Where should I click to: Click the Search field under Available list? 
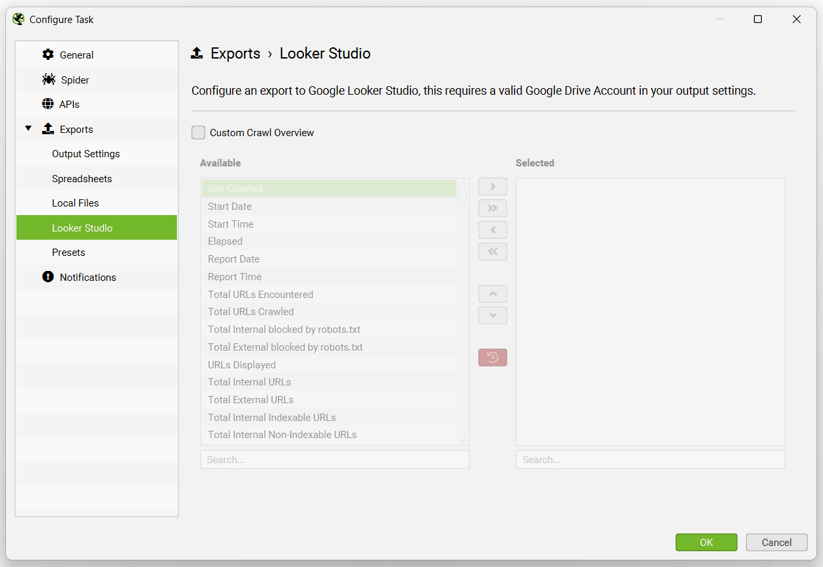point(334,459)
